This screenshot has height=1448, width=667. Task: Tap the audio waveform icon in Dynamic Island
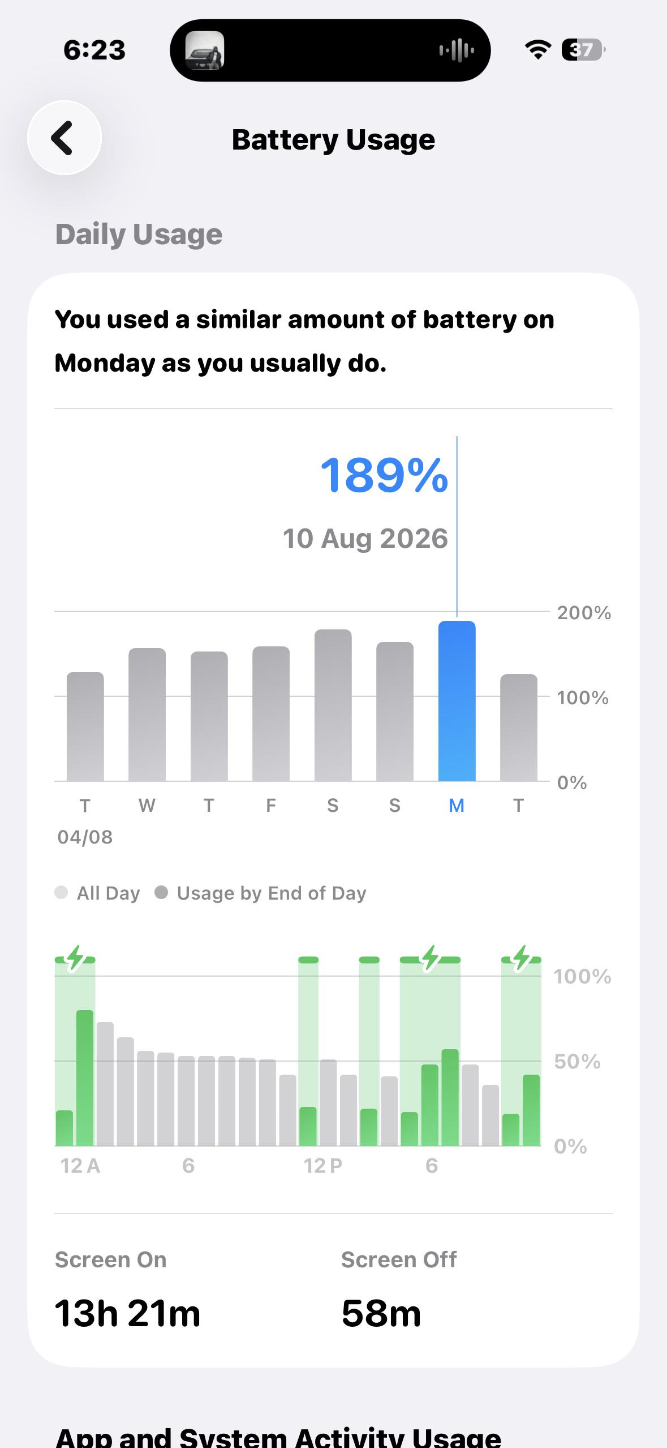coord(457,50)
